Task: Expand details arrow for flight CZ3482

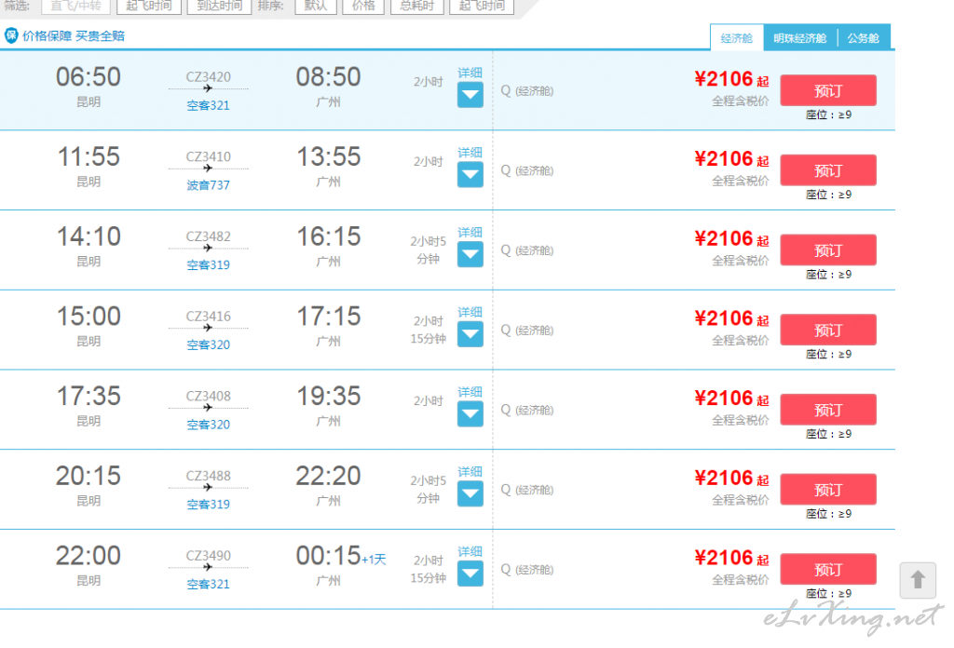Action: click(470, 254)
